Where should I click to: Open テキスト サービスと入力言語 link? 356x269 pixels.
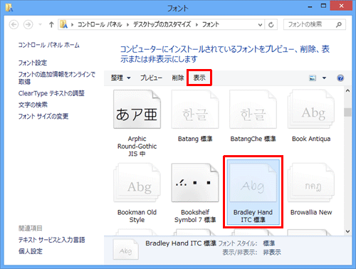pos(52,240)
